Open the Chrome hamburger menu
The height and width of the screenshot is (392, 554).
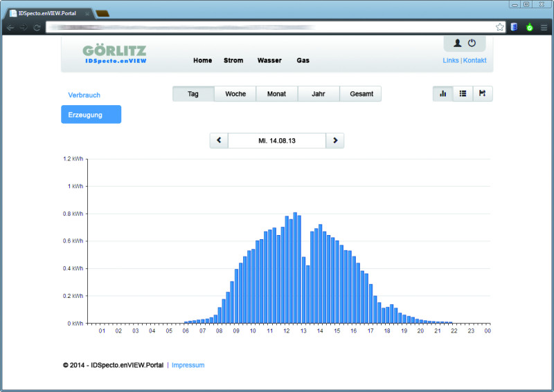[544, 27]
